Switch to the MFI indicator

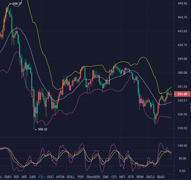point(122,177)
